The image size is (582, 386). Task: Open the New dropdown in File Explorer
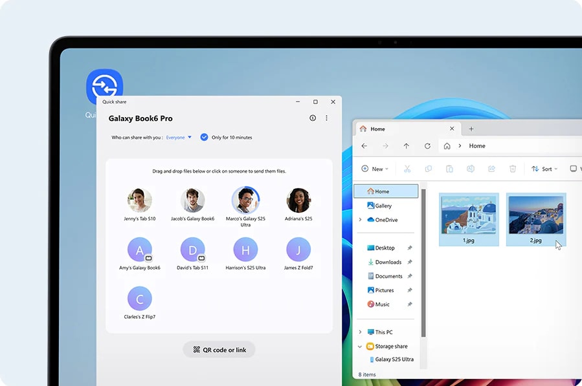pyautogui.click(x=375, y=169)
